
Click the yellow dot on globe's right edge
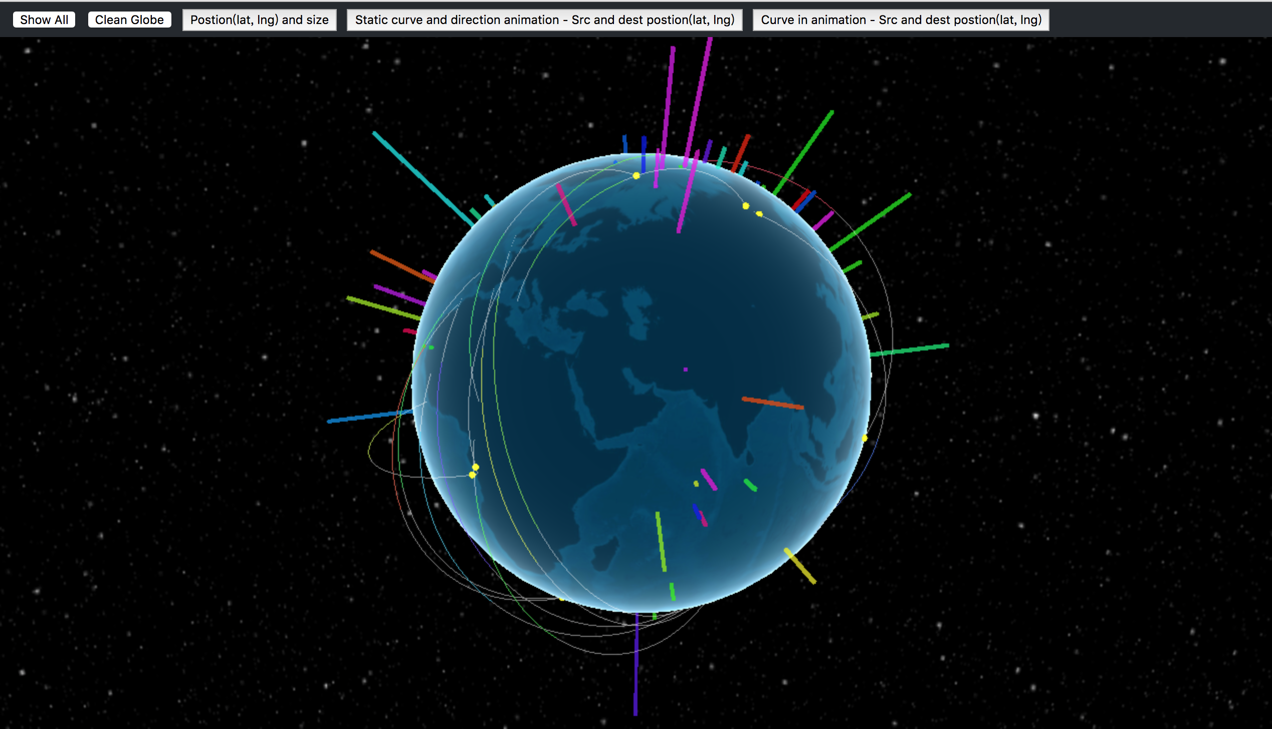(865, 438)
